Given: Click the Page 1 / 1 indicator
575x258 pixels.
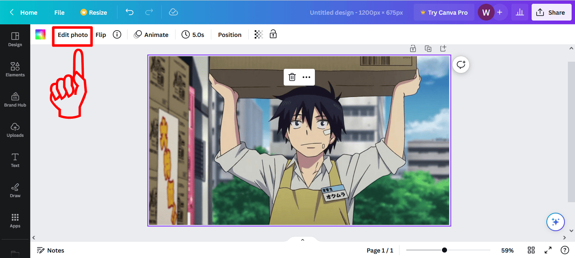Looking at the screenshot, I should tap(380, 250).
